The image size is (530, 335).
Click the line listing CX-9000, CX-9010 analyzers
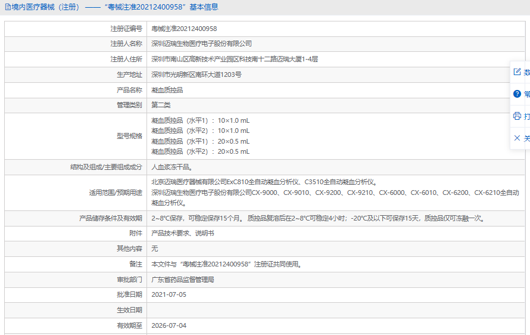click(335, 193)
